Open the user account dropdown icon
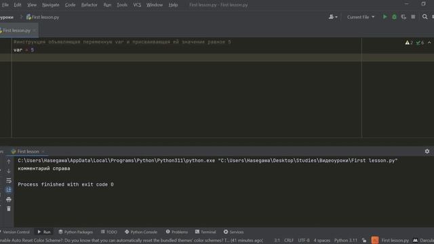Screen dimensions: 434x244 pyautogui.click(x=333, y=17)
